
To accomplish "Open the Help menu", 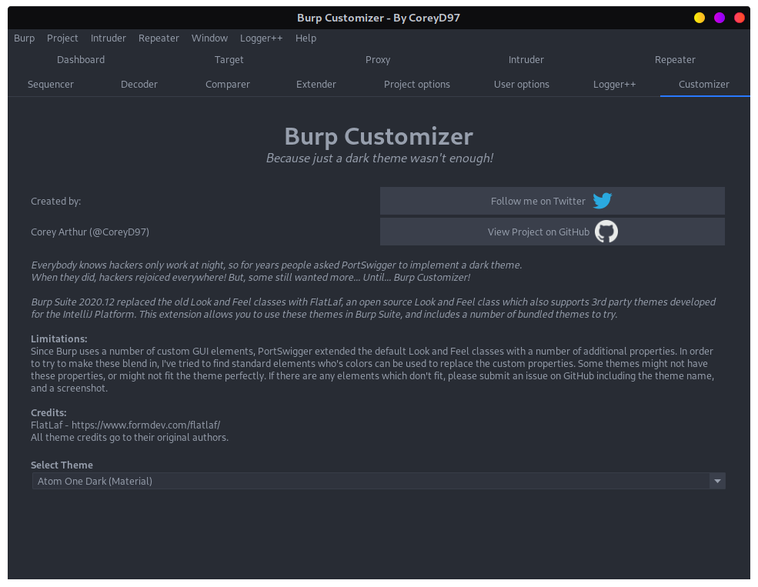I will [306, 38].
